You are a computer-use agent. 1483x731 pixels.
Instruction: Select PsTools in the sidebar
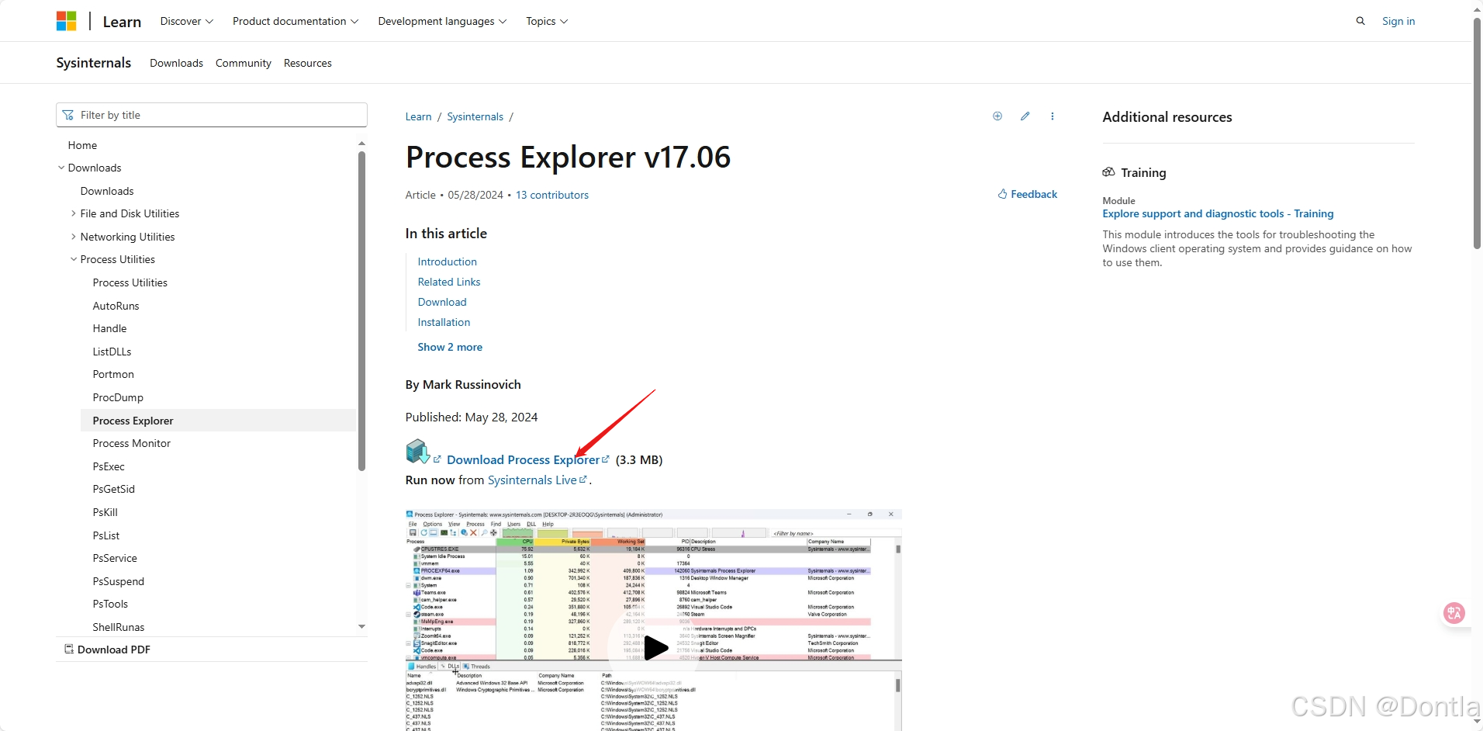coord(110,604)
